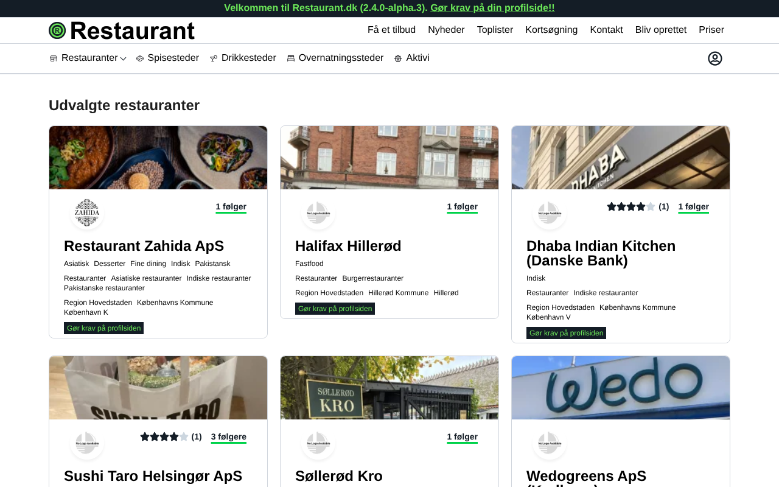Open Halifax Hillerød title link

pyautogui.click(x=348, y=246)
